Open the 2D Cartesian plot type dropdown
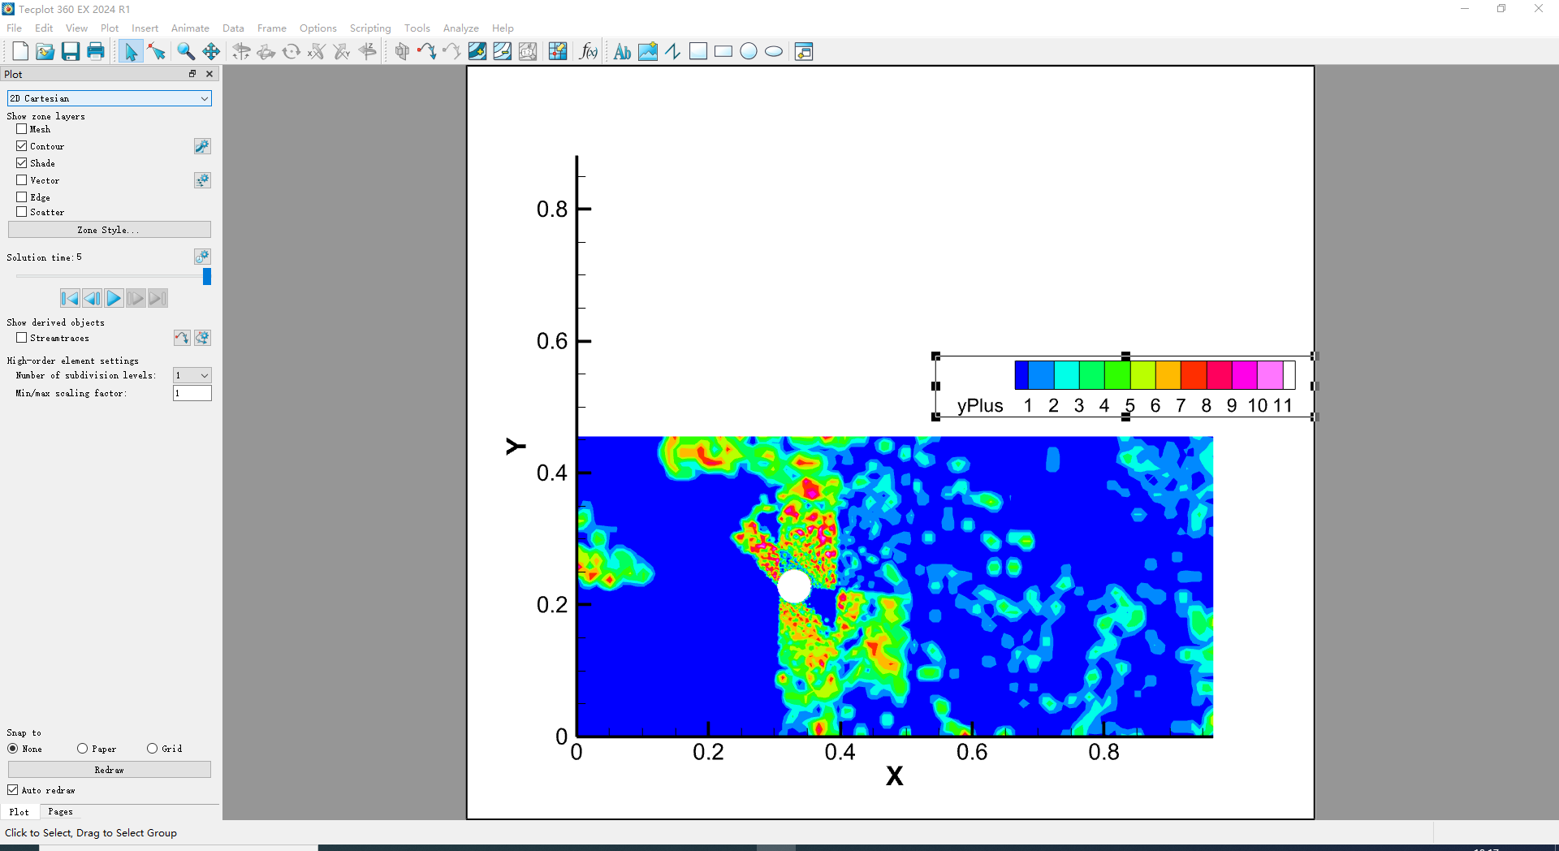The image size is (1559, 851). 109,98
